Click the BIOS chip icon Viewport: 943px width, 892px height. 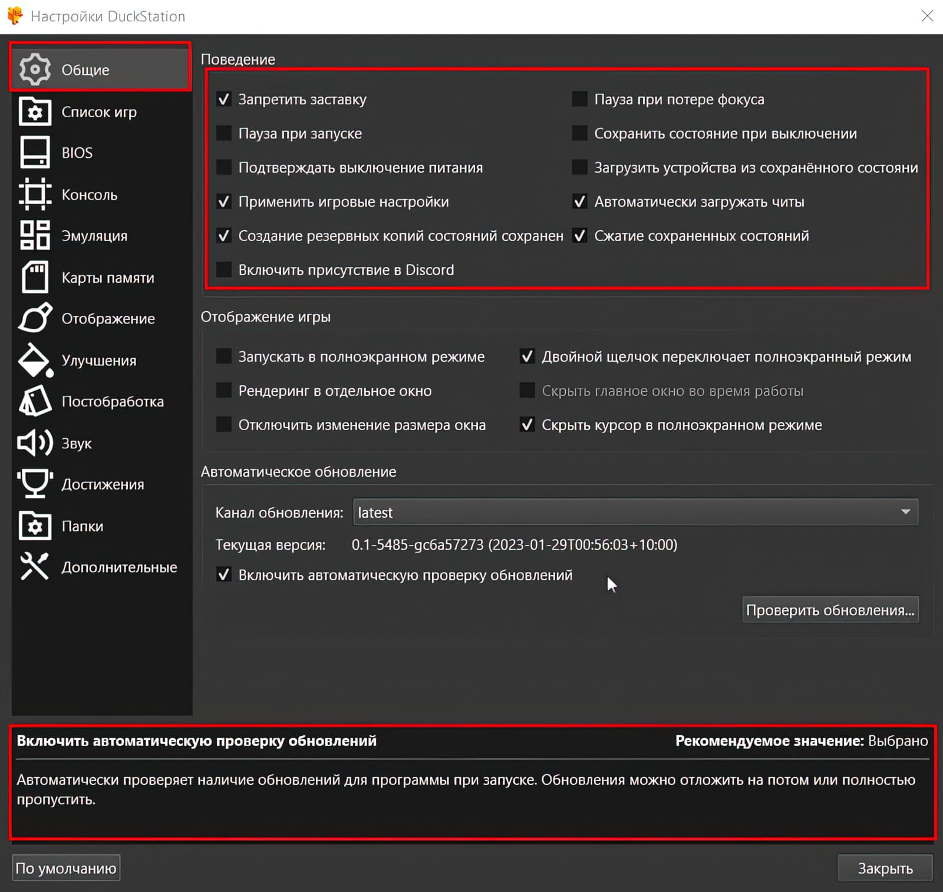tap(35, 153)
